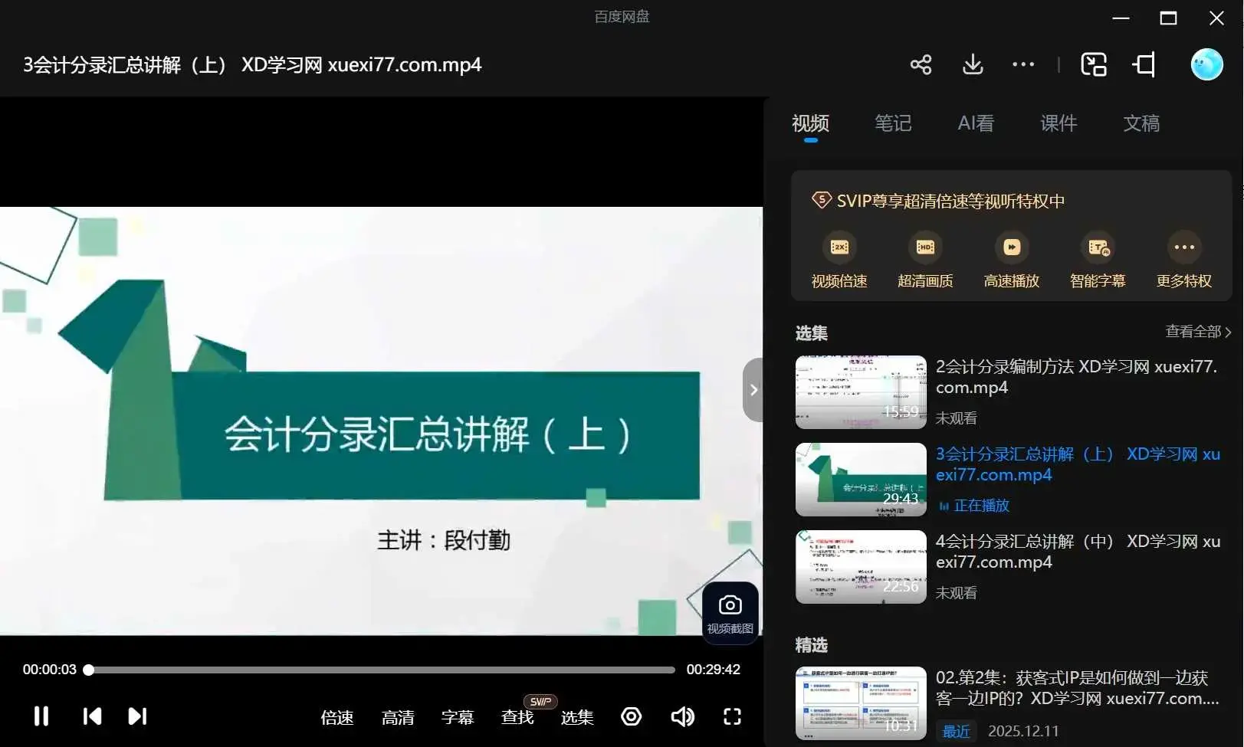Toggle fullscreen playback mode
This screenshot has height=747, width=1244.
731,716
